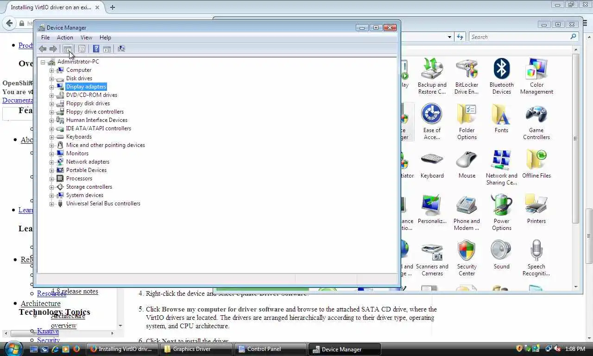Viewport: 593px width, 356px height.
Task: Click the 1:08 PM system clock
Action: click(x=575, y=349)
